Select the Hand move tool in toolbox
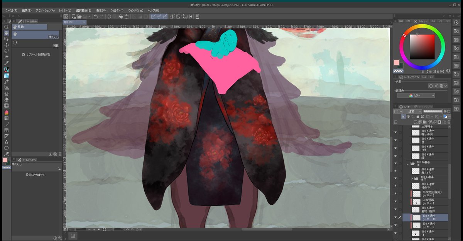 pos(6,33)
